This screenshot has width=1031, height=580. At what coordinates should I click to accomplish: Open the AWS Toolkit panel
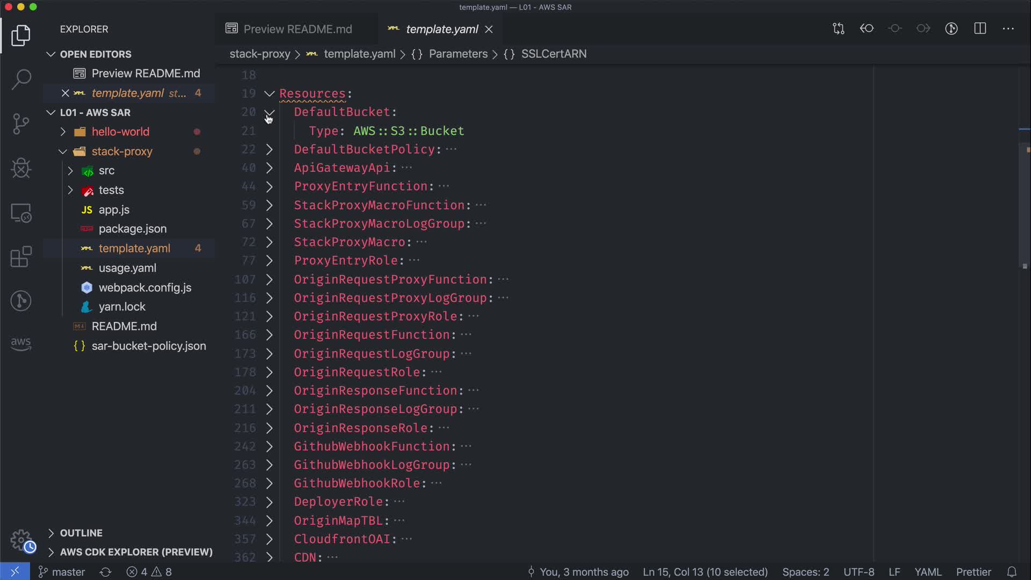point(21,343)
